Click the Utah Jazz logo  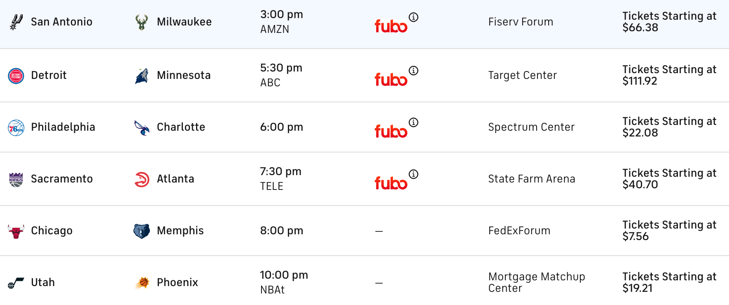[16, 283]
